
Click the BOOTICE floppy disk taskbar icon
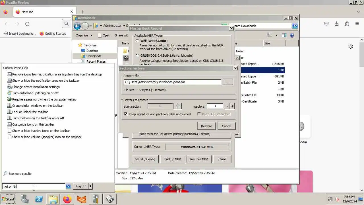pos(110,199)
